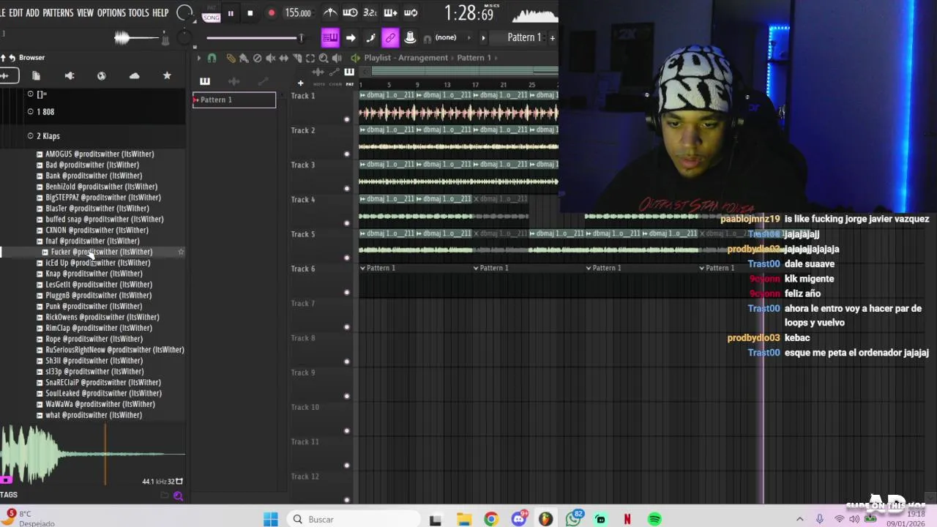Click the right-arrow step edit icon

tap(351, 37)
